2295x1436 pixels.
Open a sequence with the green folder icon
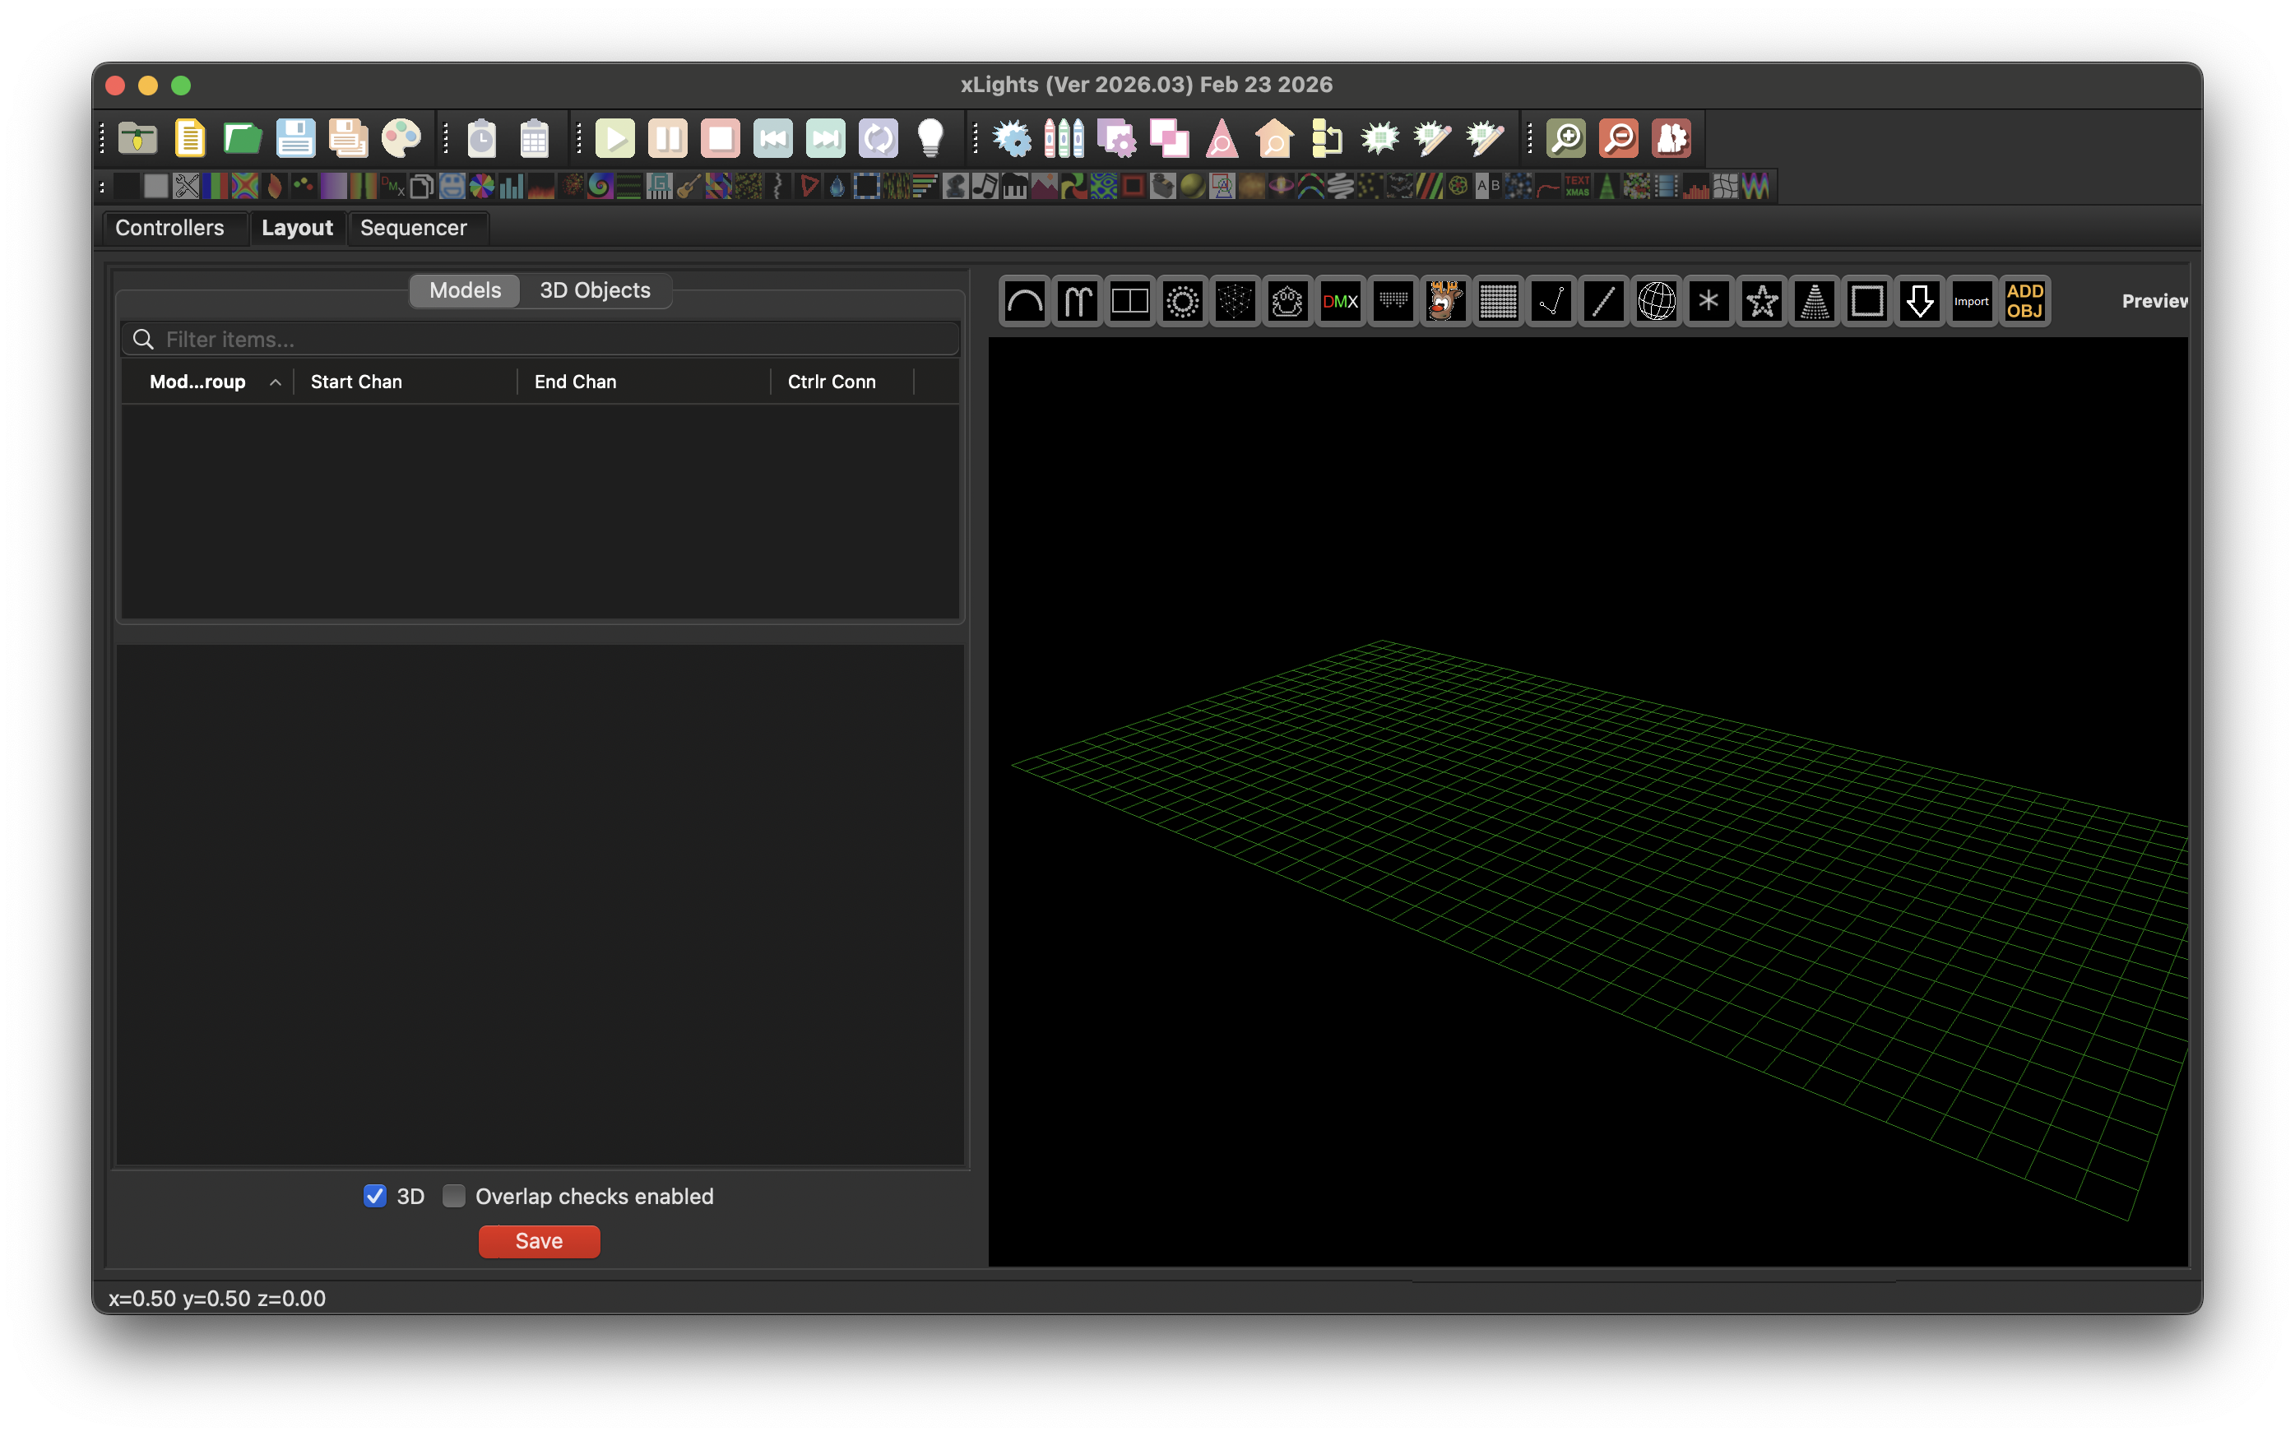coord(243,139)
